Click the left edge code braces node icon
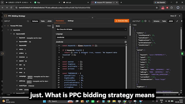185x104 pixels. click(x=3, y=53)
